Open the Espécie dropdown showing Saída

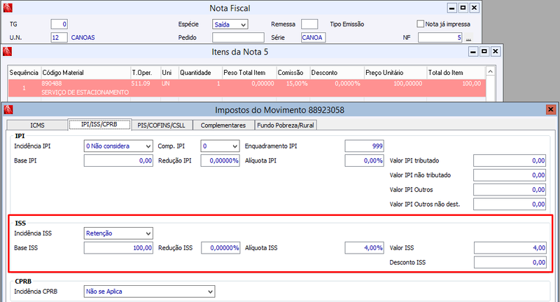[x=230, y=25]
